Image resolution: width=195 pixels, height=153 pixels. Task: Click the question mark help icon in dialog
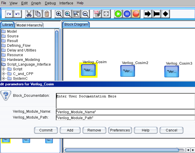tap(6, 95)
